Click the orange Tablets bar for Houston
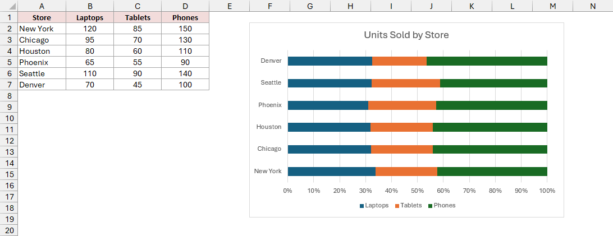Screen dimensions: 613x236 pos(401,127)
